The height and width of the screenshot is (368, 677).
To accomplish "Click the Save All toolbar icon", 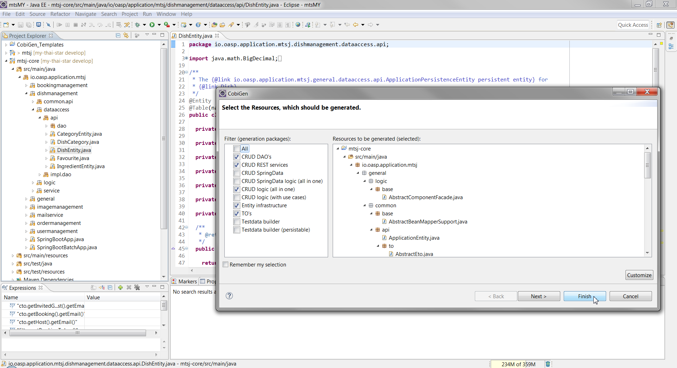I will [29, 25].
